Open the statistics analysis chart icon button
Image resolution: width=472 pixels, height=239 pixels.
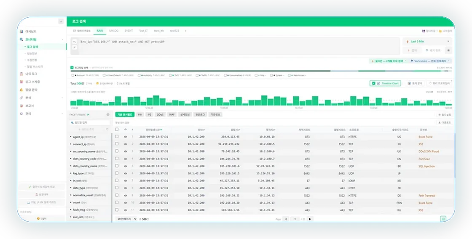pyautogui.click(x=416, y=83)
